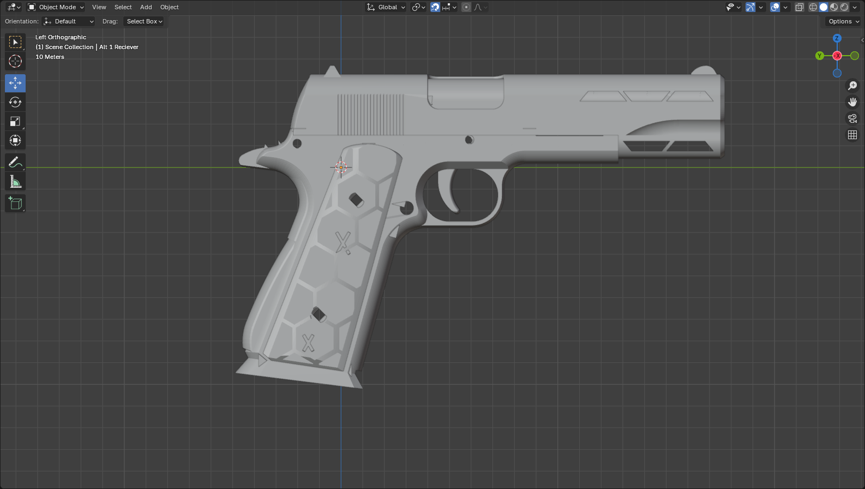This screenshot has width=865, height=489.
Task: Select the Select Box tool in toolbar
Action: (x=15, y=42)
